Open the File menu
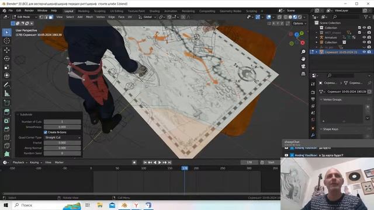 pyautogui.click(x=11, y=10)
